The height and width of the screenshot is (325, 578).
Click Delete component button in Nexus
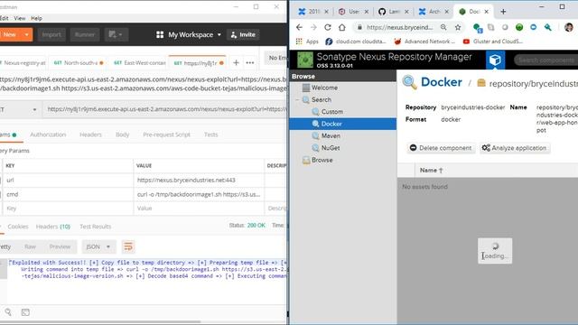(441, 148)
